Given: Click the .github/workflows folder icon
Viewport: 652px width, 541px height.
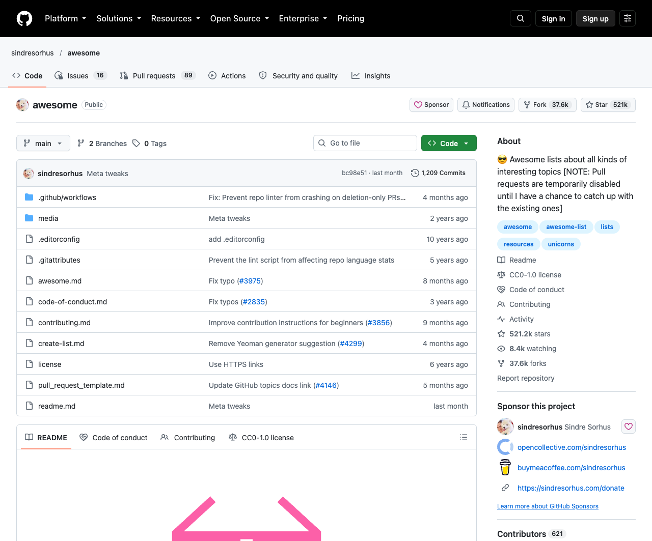Looking at the screenshot, I should tap(29, 197).
